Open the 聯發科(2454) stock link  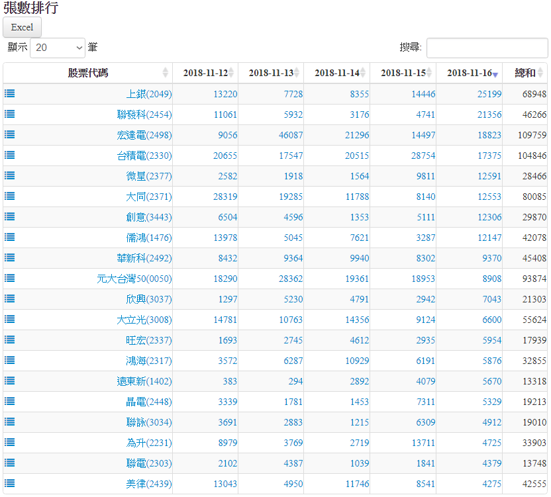pyautogui.click(x=144, y=114)
